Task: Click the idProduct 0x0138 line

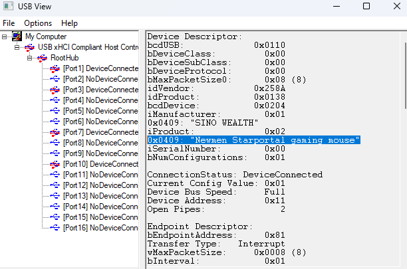Action: click(x=216, y=97)
